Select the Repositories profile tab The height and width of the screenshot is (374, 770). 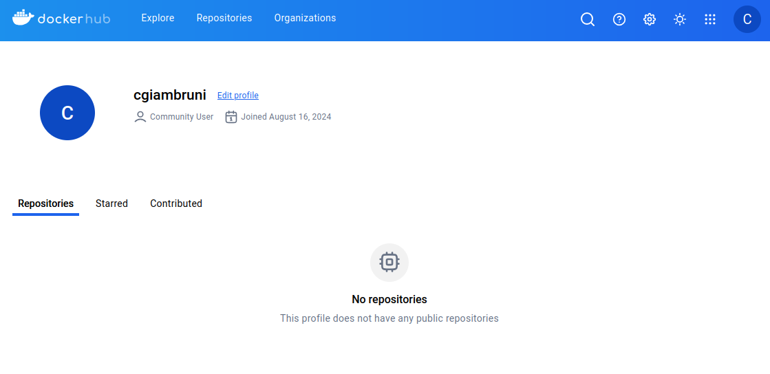(x=45, y=203)
